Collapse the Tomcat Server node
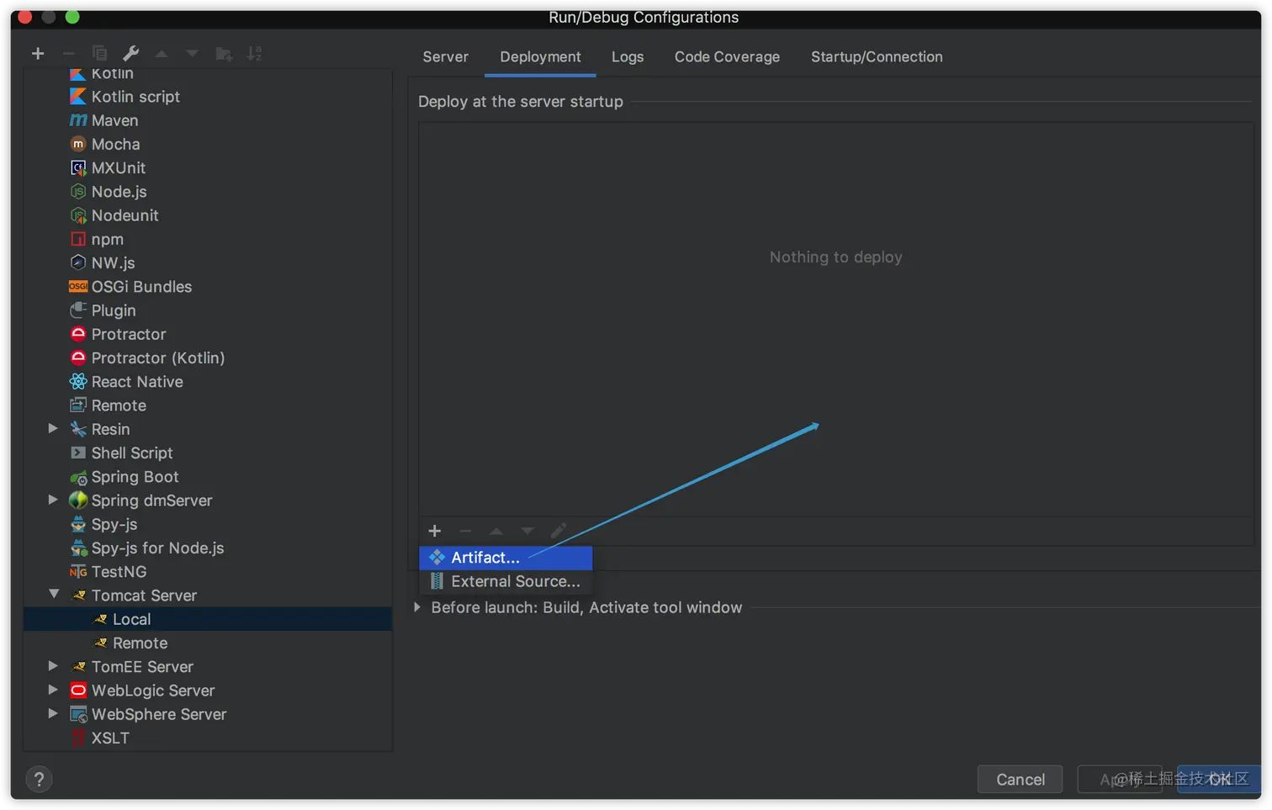This screenshot has height=810, width=1272. click(54, 594)
